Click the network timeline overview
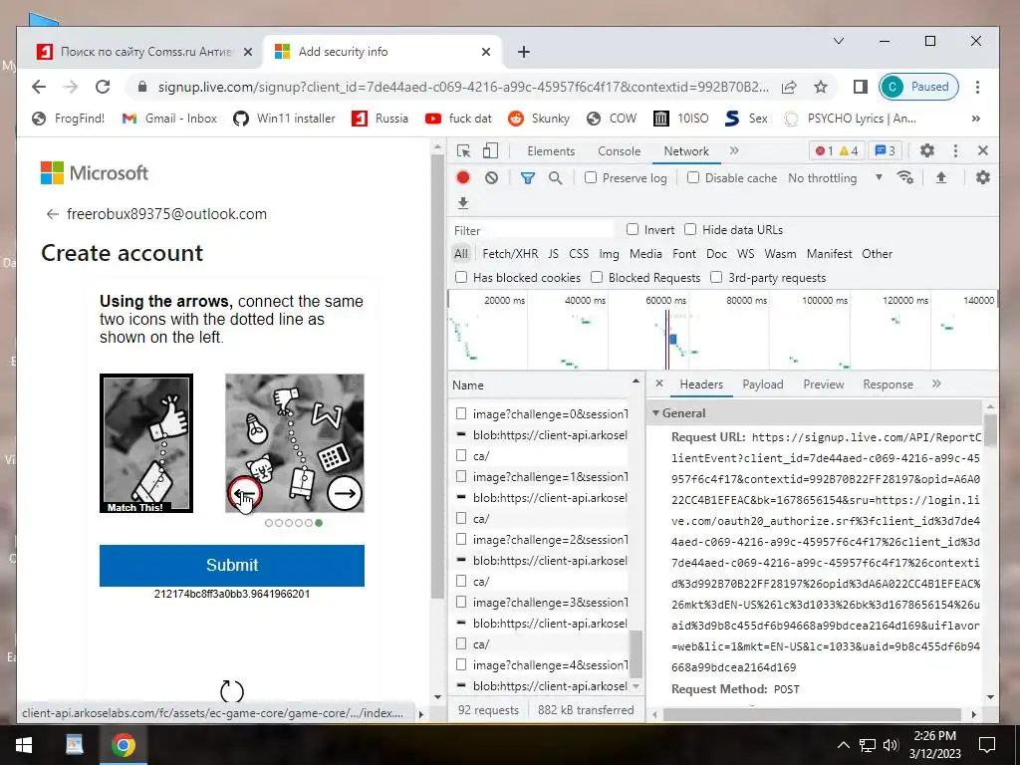 [723, 331]
